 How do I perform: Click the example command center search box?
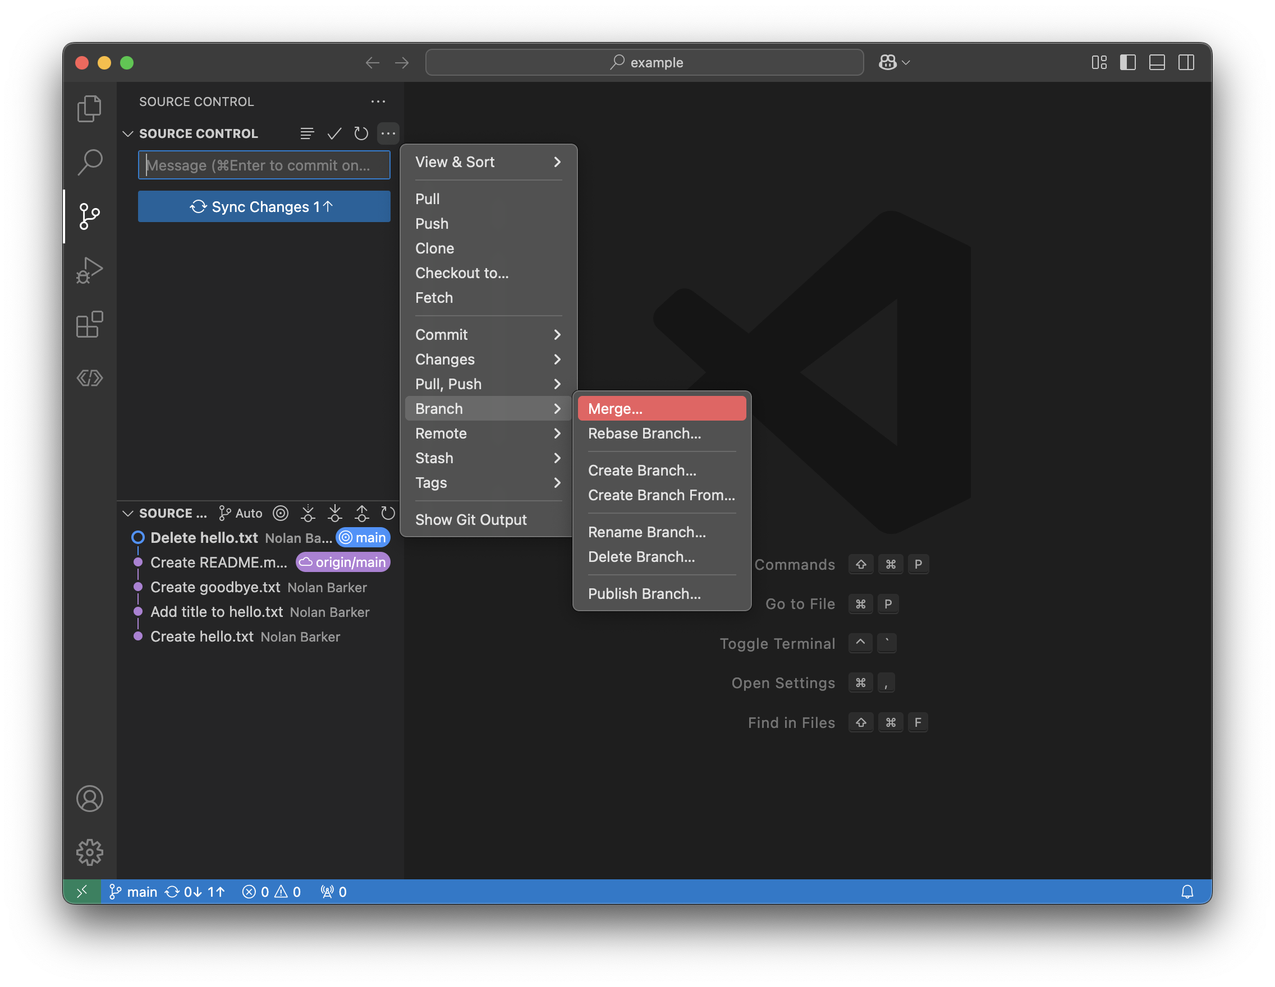pos(644,62)
